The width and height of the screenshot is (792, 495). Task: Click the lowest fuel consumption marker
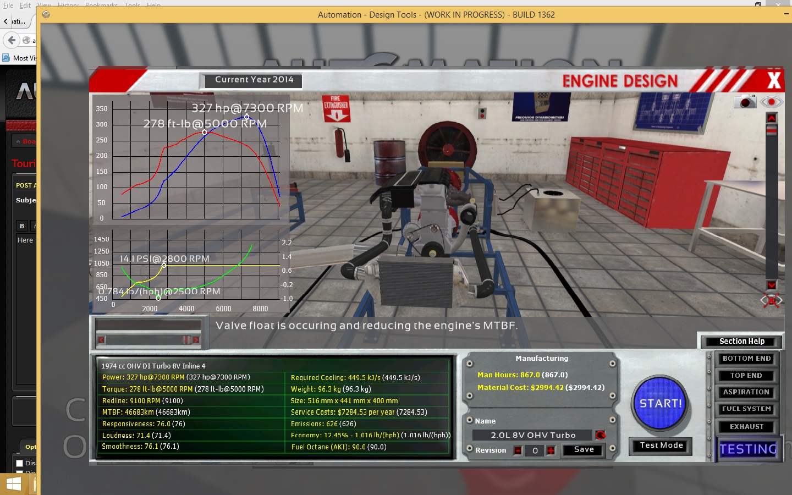(x=158, y=298)
